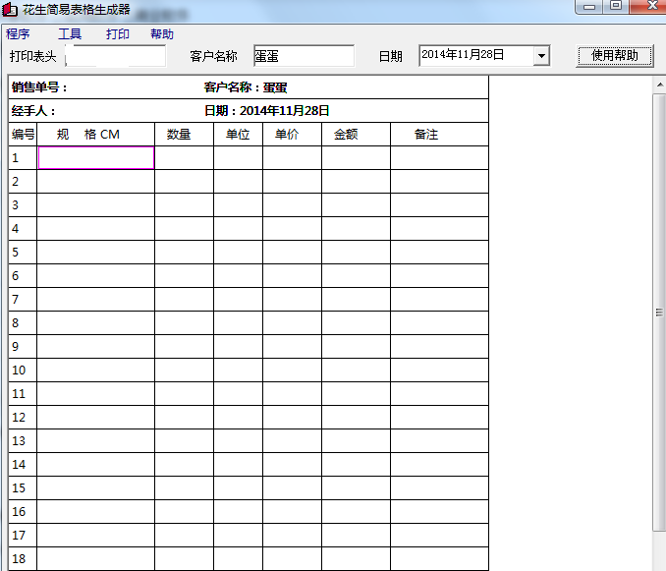Select the 单价 cell in row 3

point(292,204)
